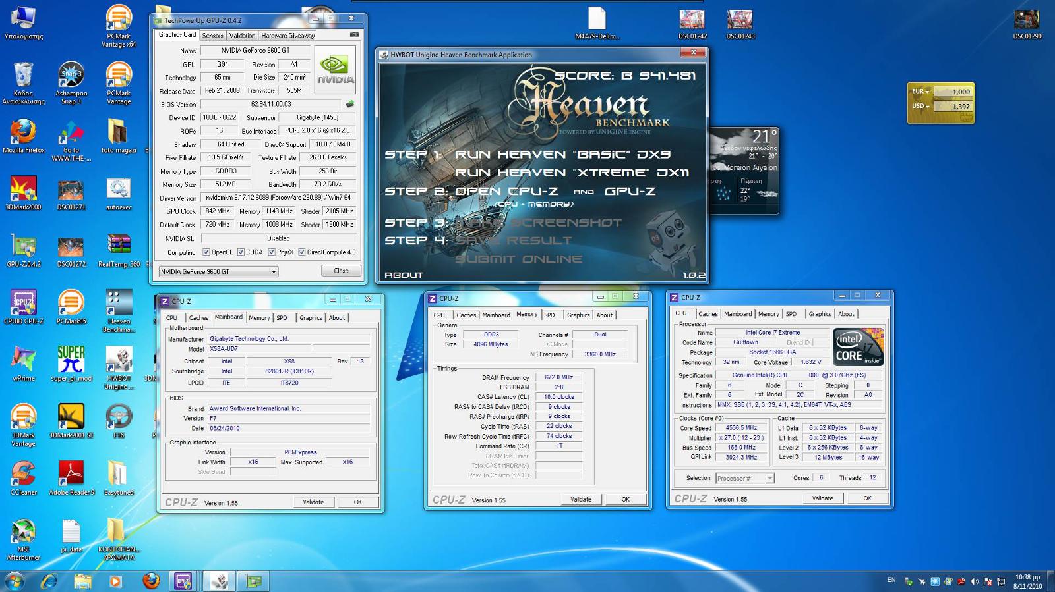Screen dimensions: 1055x592
Task: Select the Heaven Benchmark desktop icon
Action: (119, 311)
